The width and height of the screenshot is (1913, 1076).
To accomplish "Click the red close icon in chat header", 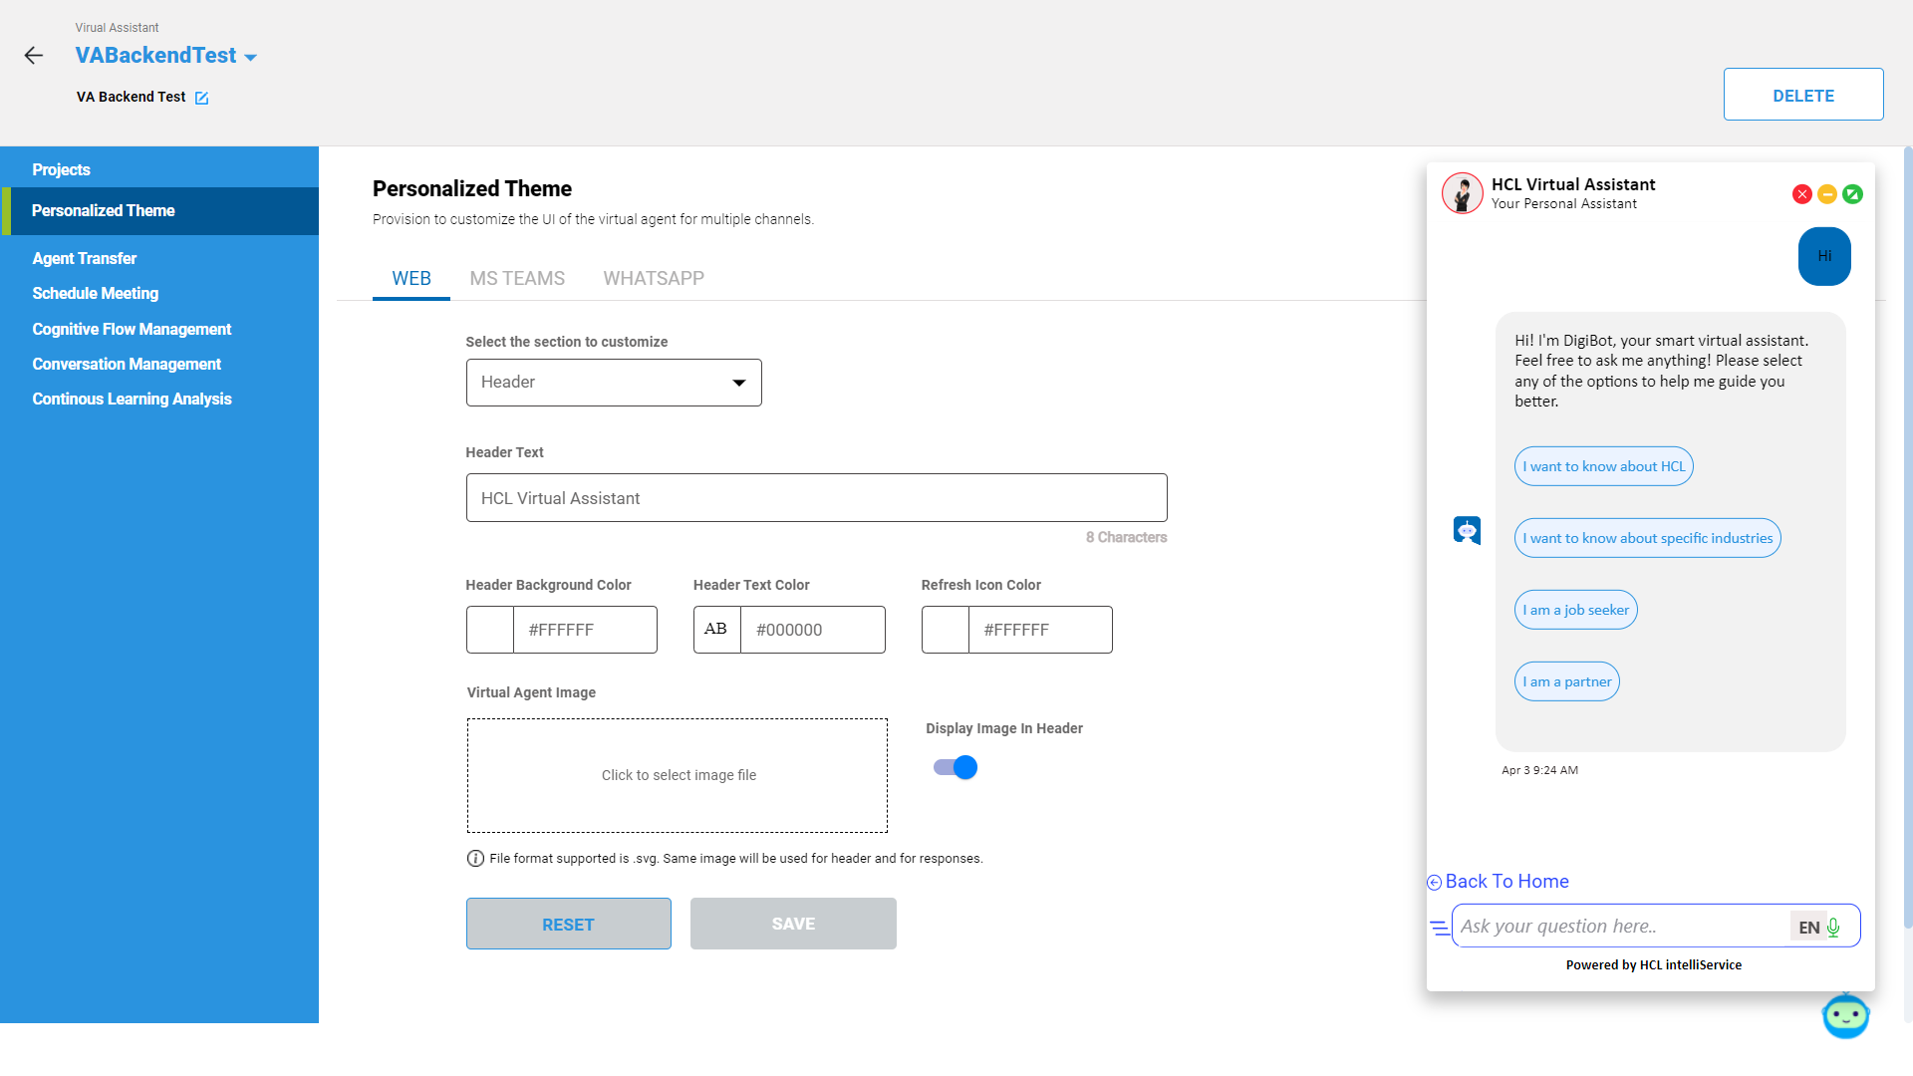I will pyautogui.click(x=1801, y=194).
